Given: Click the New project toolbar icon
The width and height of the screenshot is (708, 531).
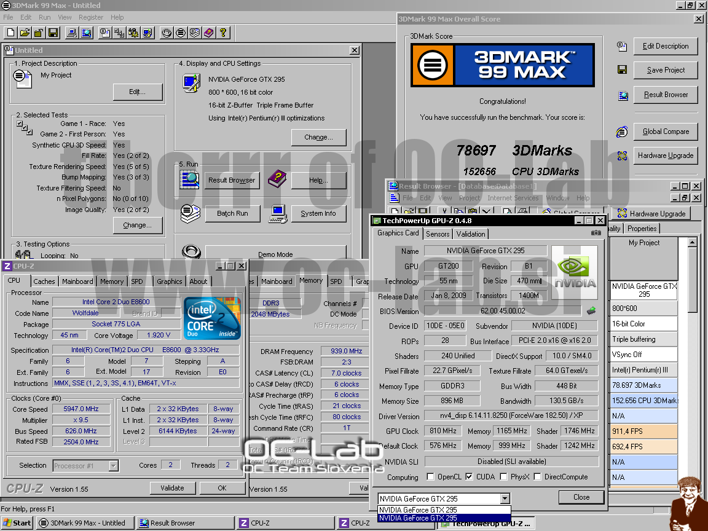Looking at the screenshot, I should [11, 33].
